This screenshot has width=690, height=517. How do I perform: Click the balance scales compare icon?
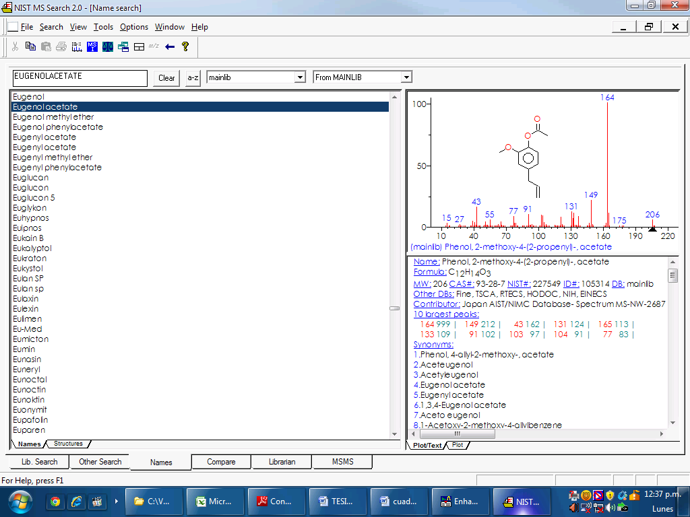point(108,46)
